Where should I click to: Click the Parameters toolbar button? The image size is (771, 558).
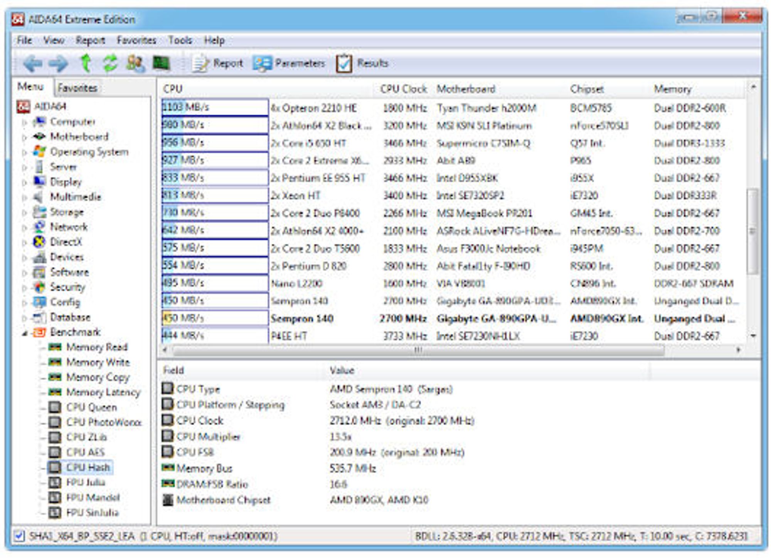click(x=289, y=63)
